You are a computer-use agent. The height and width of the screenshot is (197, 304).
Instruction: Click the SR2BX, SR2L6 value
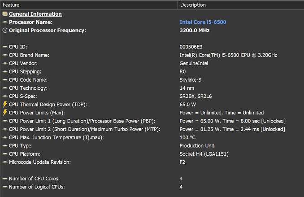coord(195,96)
